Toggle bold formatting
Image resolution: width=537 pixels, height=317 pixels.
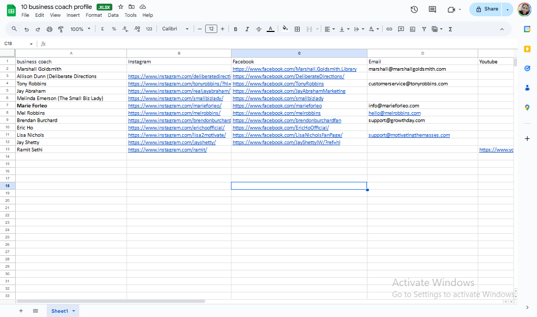[235, 29]
